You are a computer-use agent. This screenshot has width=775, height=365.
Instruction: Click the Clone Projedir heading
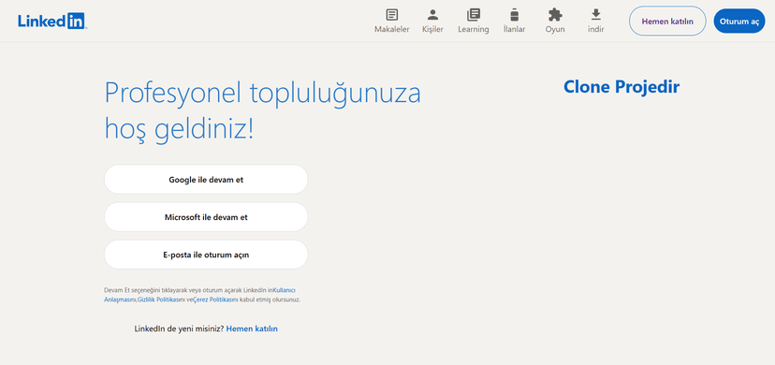pos(621,87)
